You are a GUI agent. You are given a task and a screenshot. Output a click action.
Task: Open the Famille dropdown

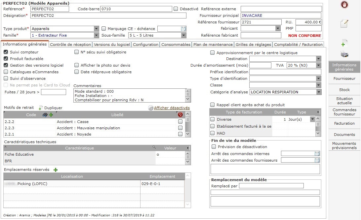tap(97, 35)
